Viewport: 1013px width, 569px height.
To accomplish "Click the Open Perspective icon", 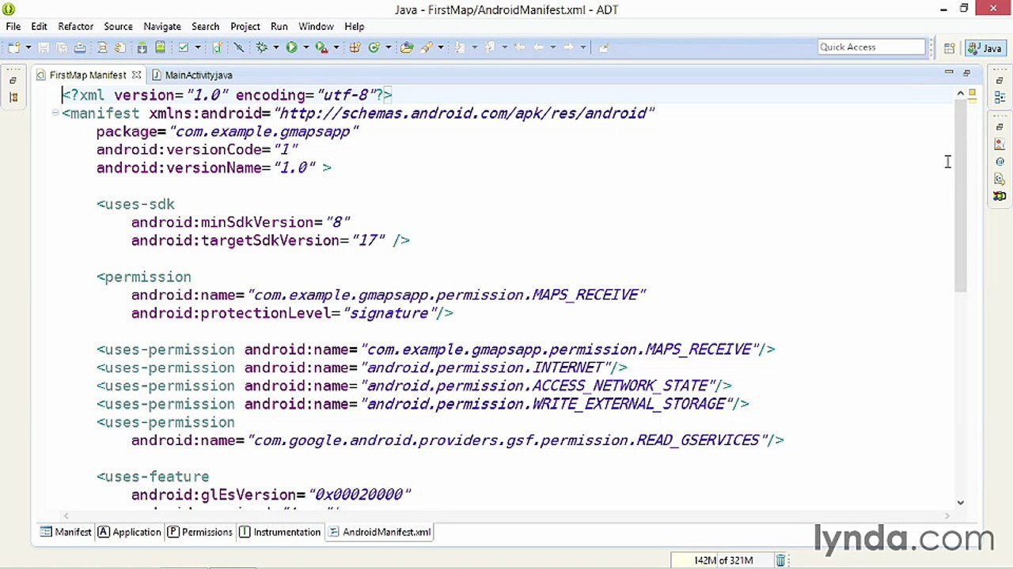I will tap(949, 48).
